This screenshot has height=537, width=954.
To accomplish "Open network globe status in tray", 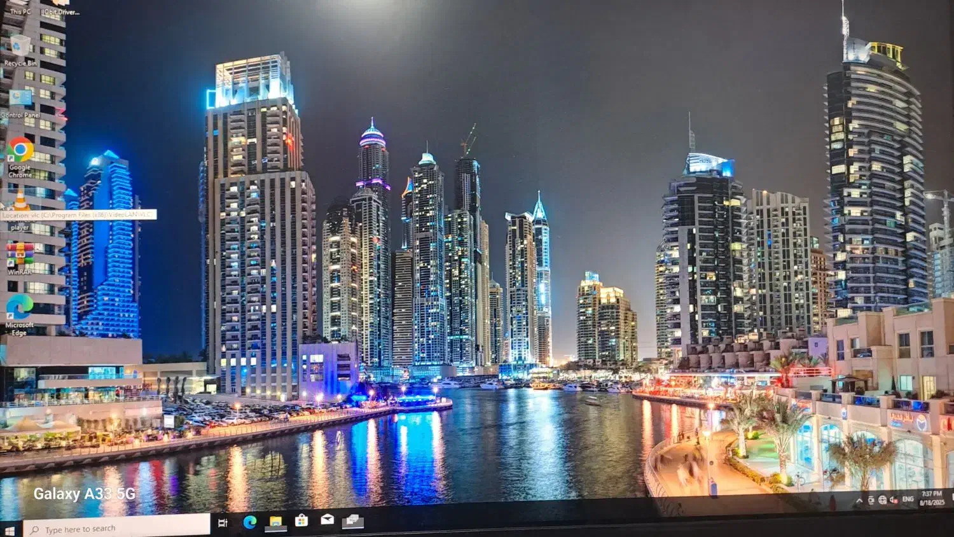I will 882,500.
